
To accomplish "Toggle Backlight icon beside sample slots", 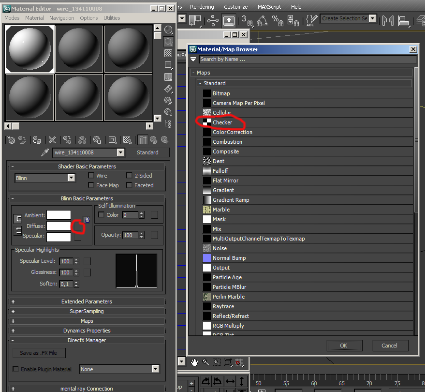I will point(168,42).
